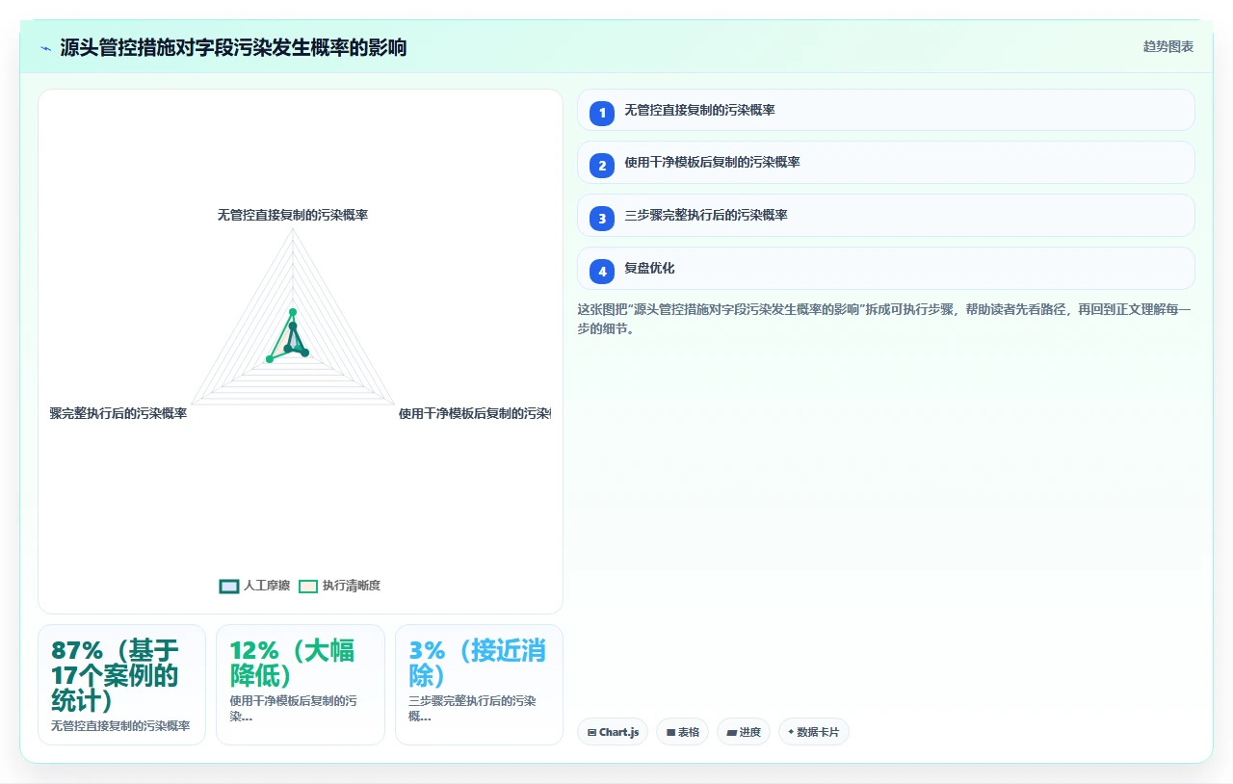1233x784 pixels.
Task: Click the 人工摩擦 legend color box
Action: 229,586
